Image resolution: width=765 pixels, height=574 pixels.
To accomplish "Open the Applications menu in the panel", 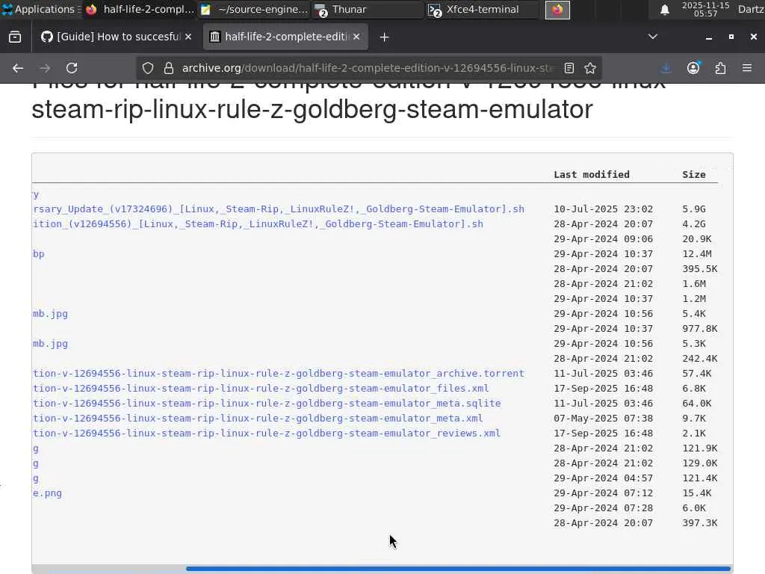I will pyautogui.click(x=40, y=9).
